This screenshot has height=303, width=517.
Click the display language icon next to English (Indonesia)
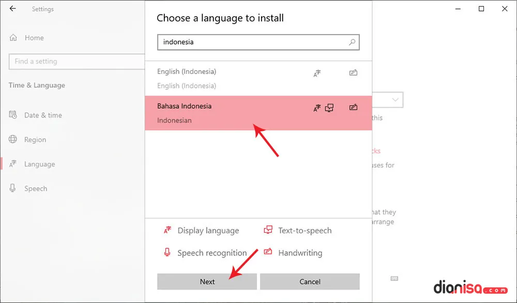[317, 73]
